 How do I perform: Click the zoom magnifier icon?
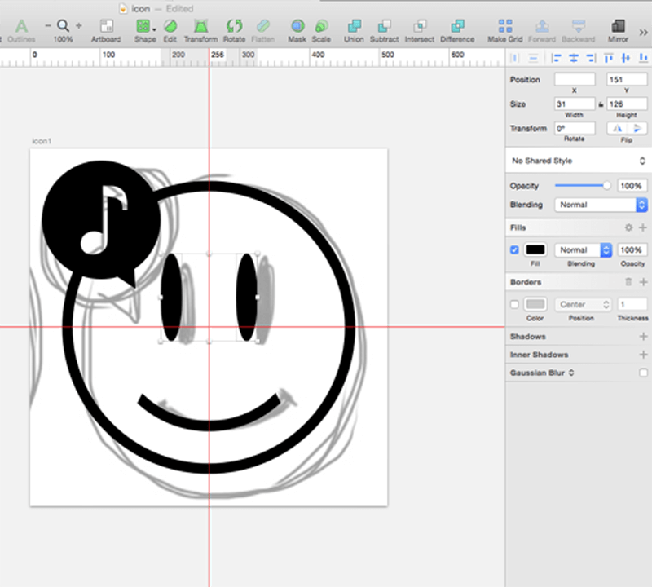(63, 26)
